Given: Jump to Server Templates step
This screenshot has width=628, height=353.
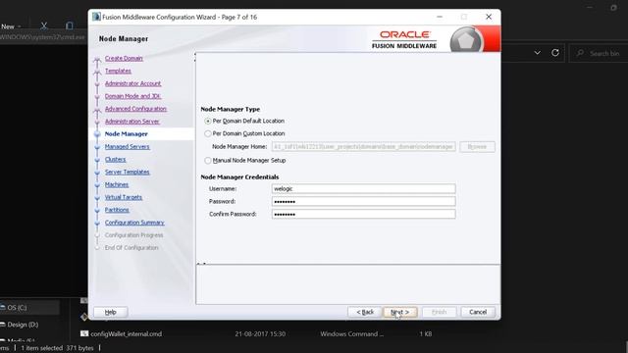Looking at the screenshot, I should pyautogui.click(x=128, y=173).
